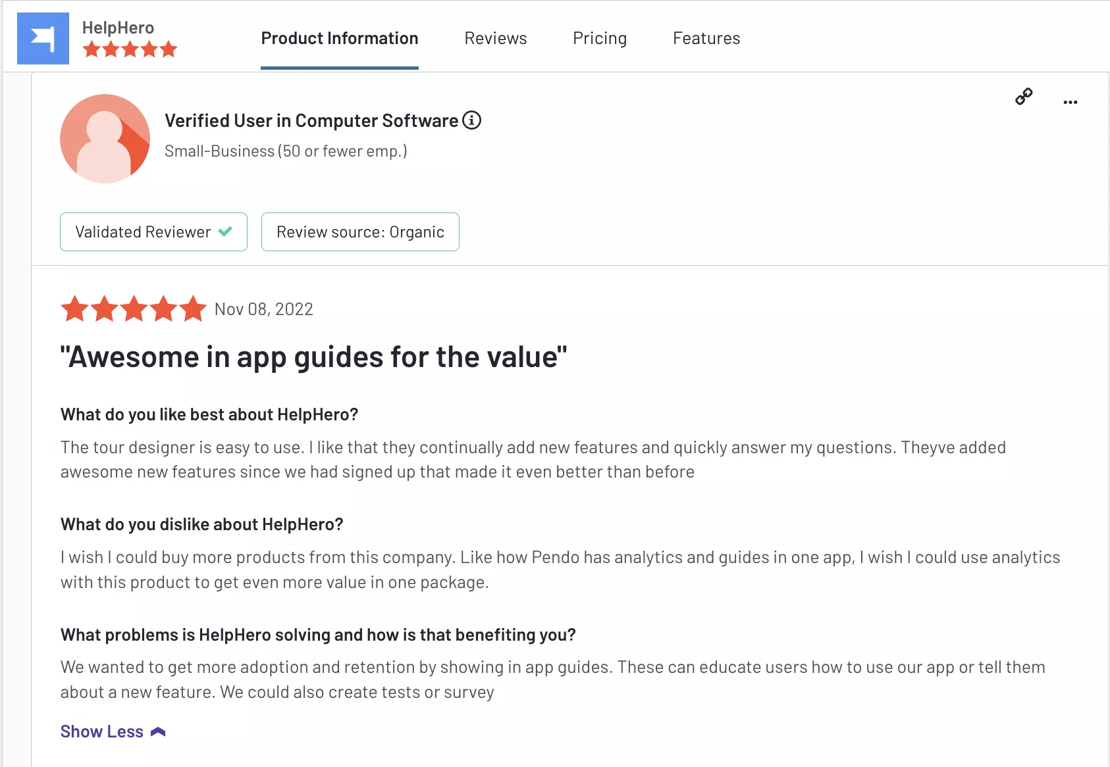Click the Show Less link

click(x=101, y=731)
